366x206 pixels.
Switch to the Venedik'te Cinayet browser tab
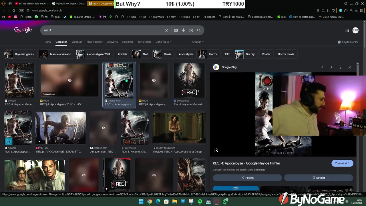point(69,3)
